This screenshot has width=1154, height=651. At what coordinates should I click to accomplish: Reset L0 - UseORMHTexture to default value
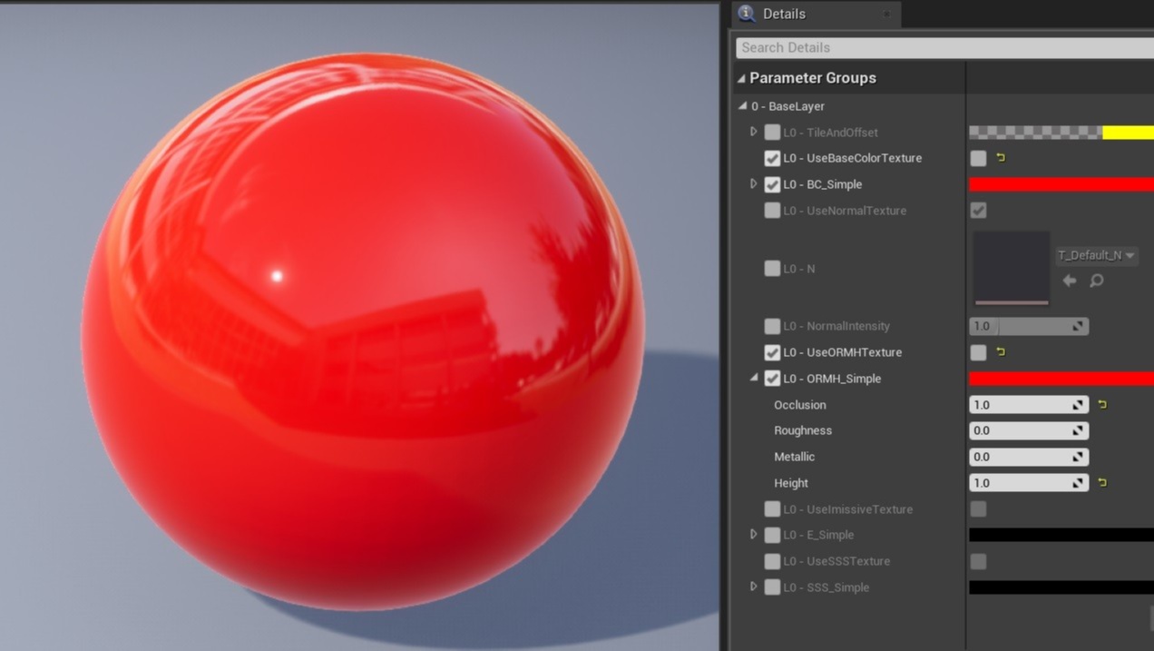(1001, 352)
